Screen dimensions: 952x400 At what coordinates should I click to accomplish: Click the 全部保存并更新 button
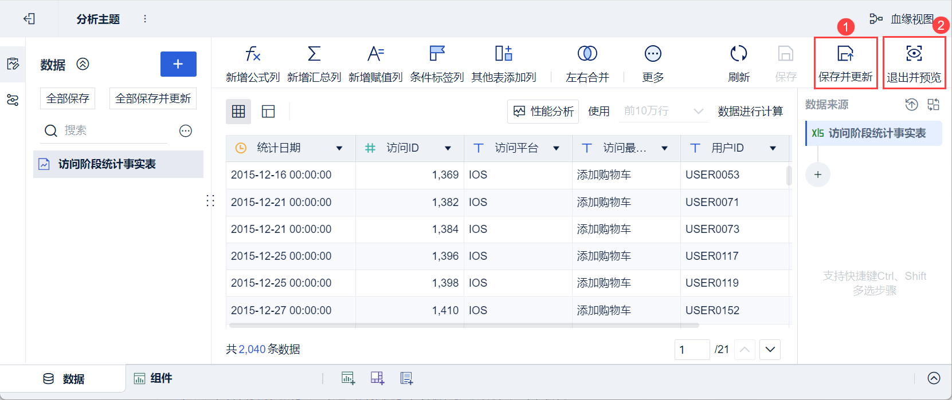[x=153, y=98]
